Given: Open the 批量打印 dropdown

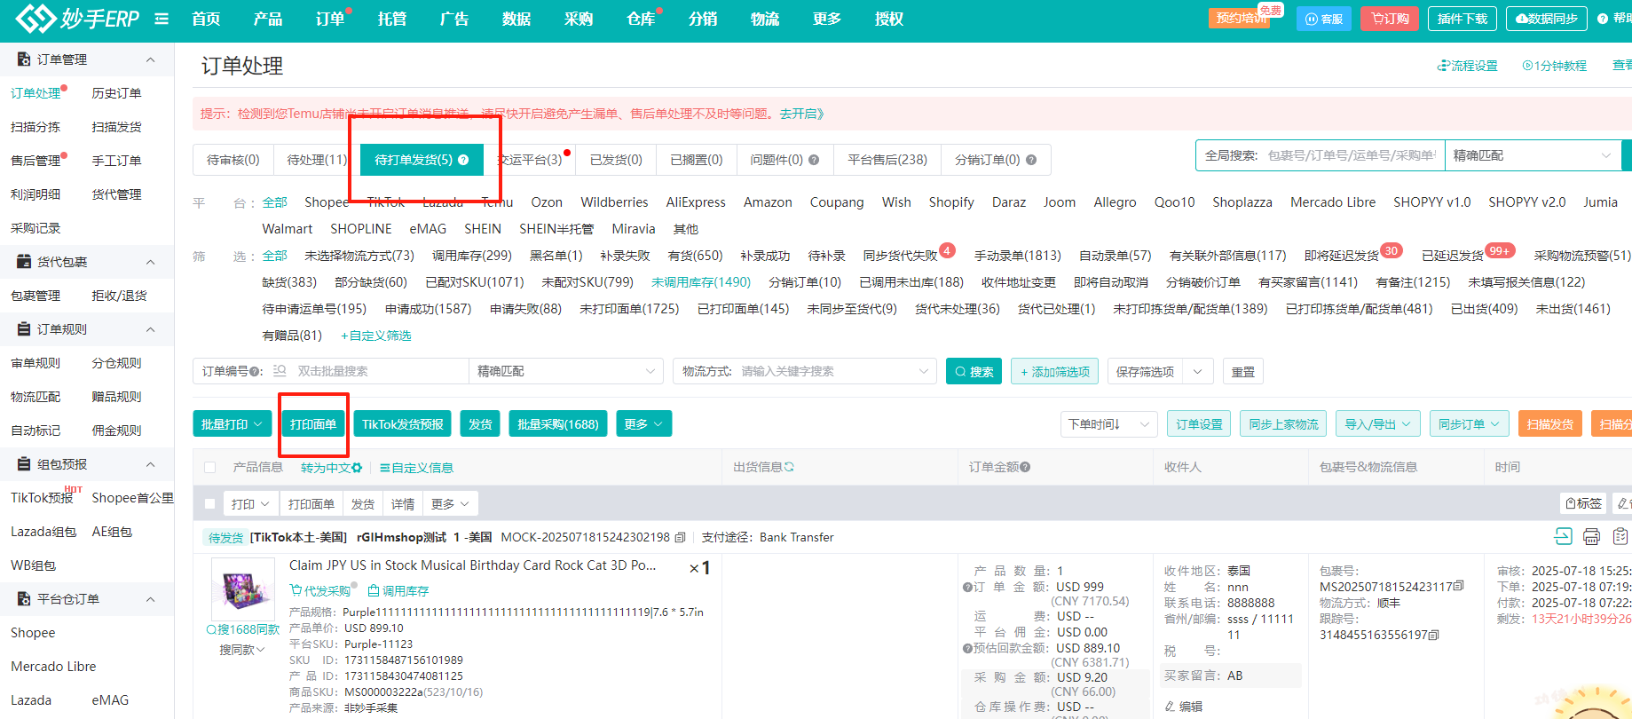Looking at the screenshot, I should point(233,424).
